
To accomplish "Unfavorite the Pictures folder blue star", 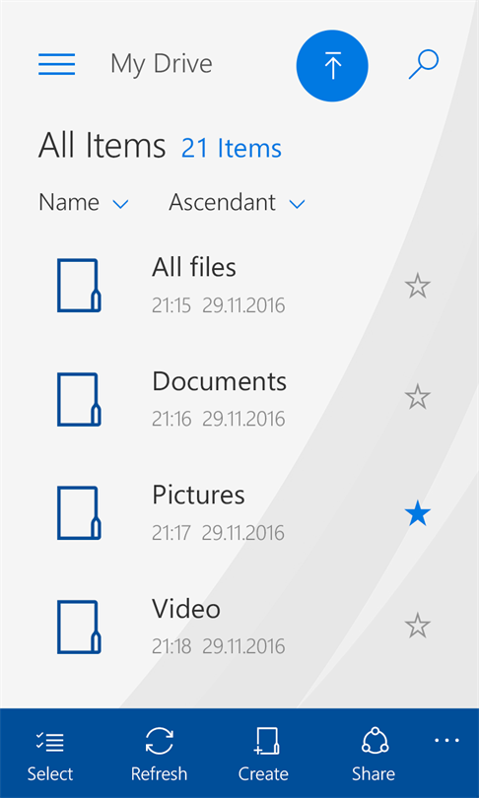I will [x=418, y=513].
